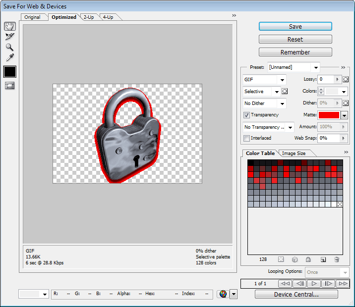
Task: Go to previous animation frame
Action: click(299, 284)
